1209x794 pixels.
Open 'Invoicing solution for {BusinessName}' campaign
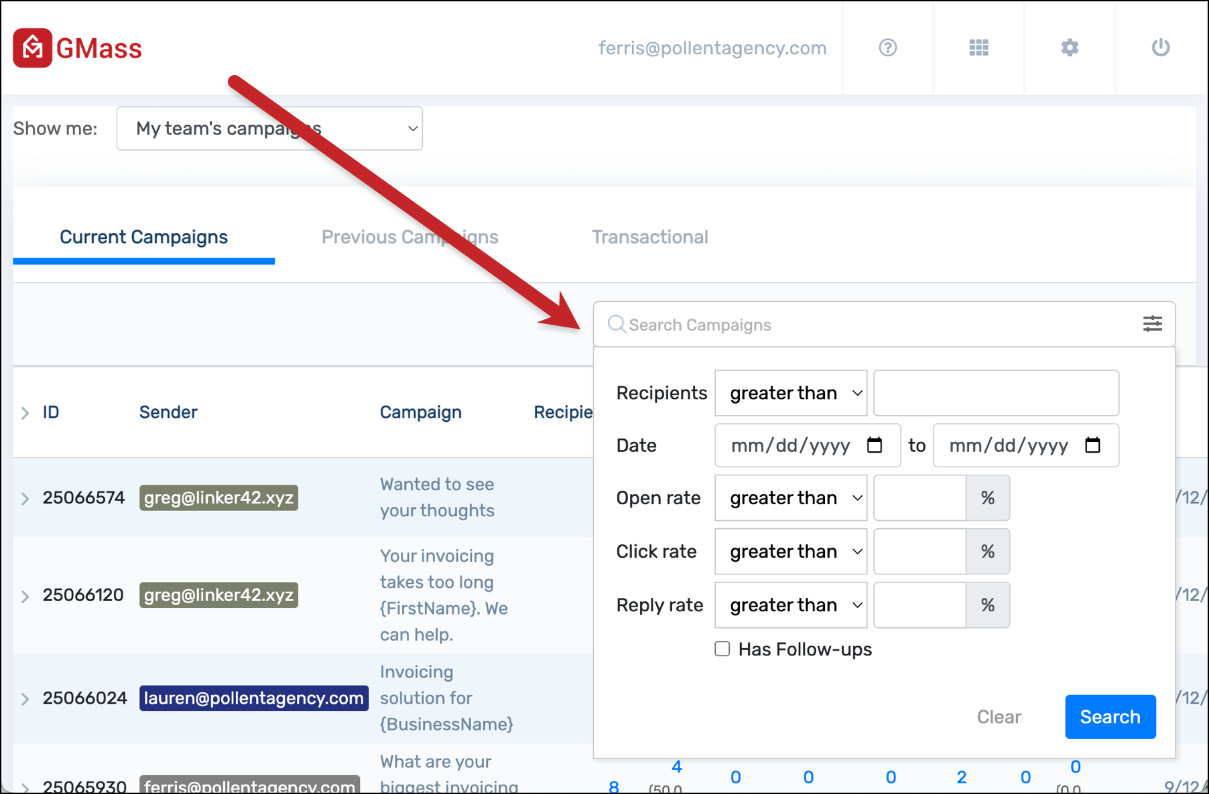coord(446,698)
